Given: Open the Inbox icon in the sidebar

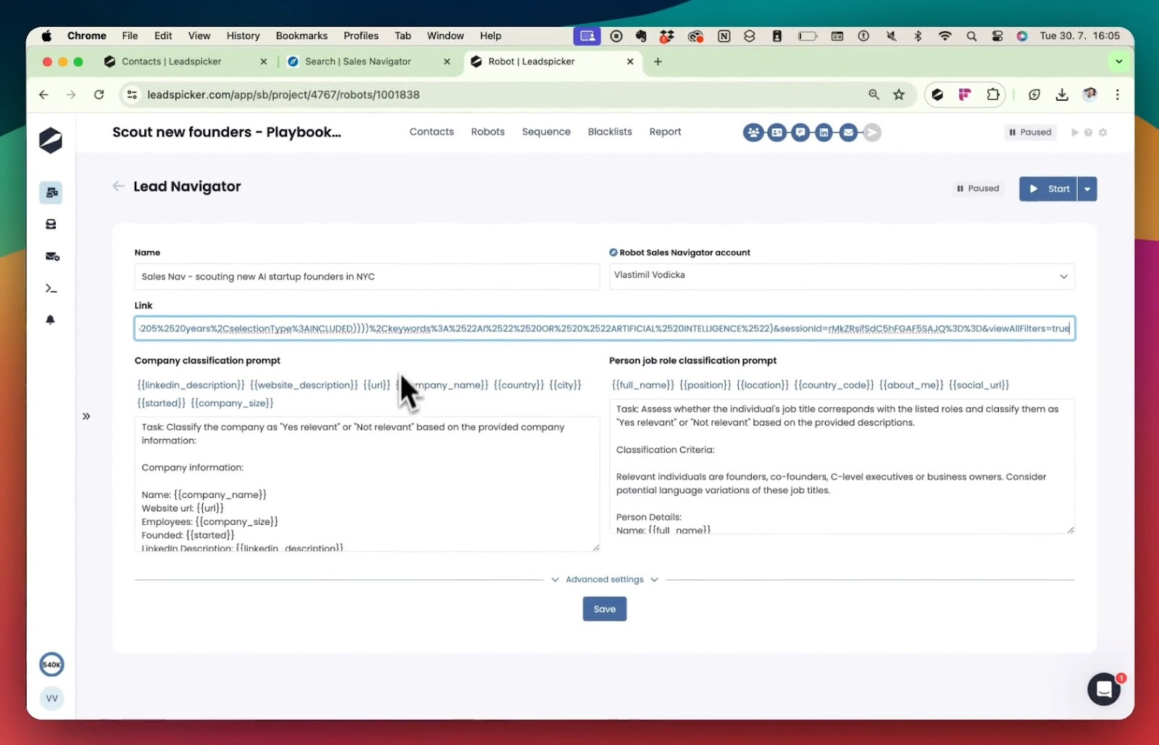Looking at the screenshot, I should pyautogui.click(x=50, y=224).
